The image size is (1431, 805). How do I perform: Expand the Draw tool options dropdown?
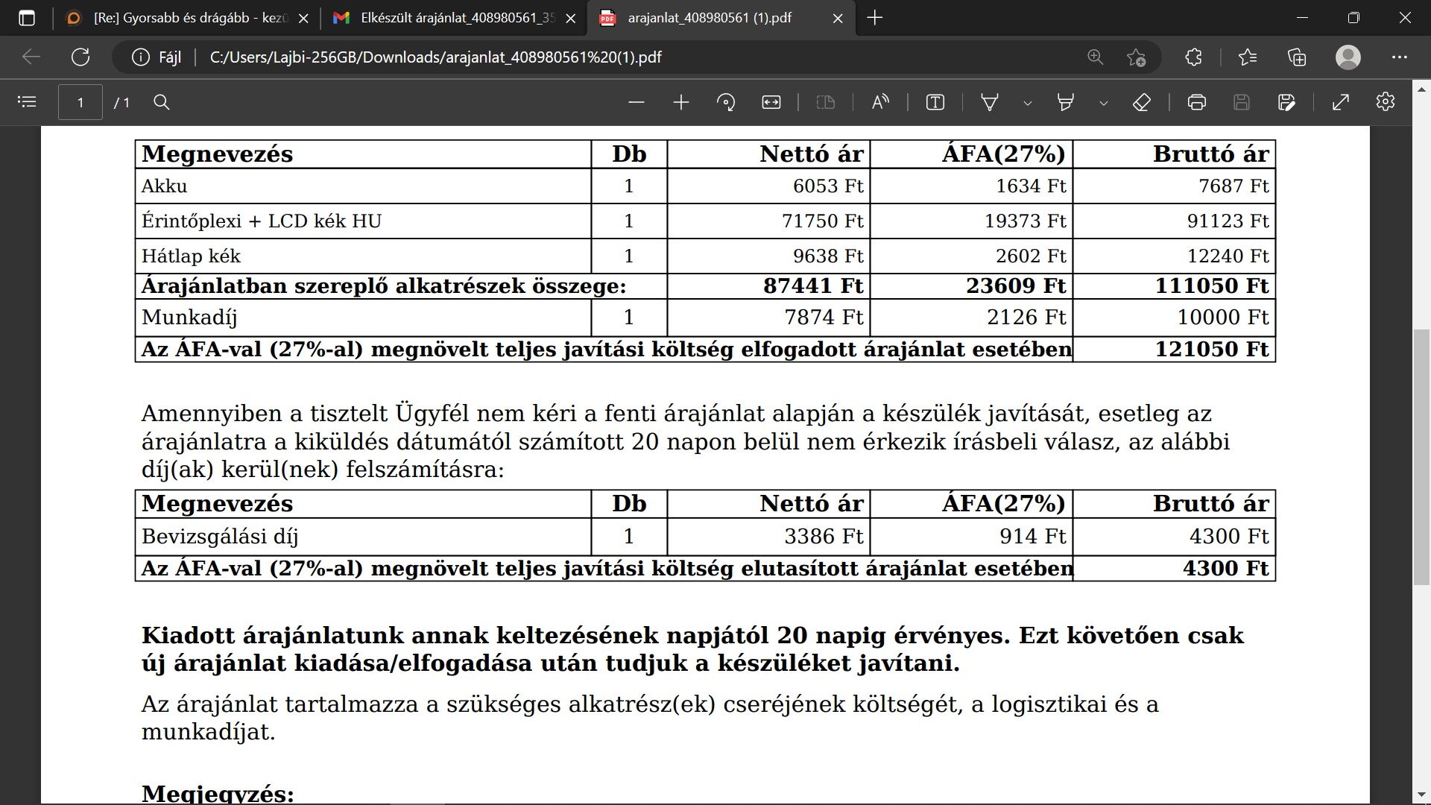[1028, 103]
